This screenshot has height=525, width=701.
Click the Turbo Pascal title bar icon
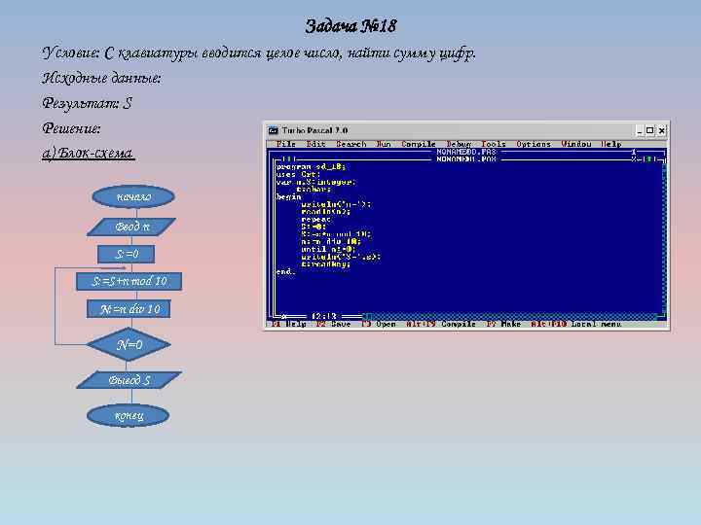(x=273, y=130)
